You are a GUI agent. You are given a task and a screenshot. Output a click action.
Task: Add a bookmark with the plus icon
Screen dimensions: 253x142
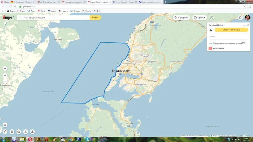pos(3,11)
